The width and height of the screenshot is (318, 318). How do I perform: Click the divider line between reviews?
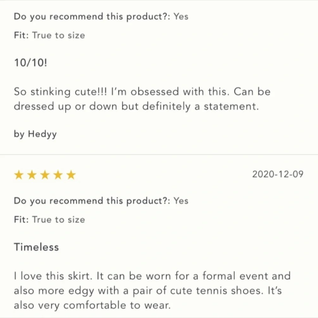pyautogui.click(x=159, y=155)
